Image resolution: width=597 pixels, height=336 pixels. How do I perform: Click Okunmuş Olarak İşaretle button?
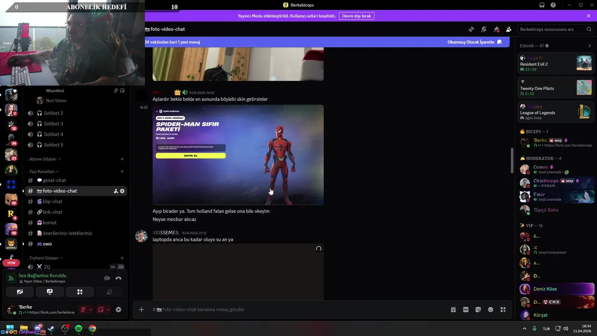coord(475,42)
